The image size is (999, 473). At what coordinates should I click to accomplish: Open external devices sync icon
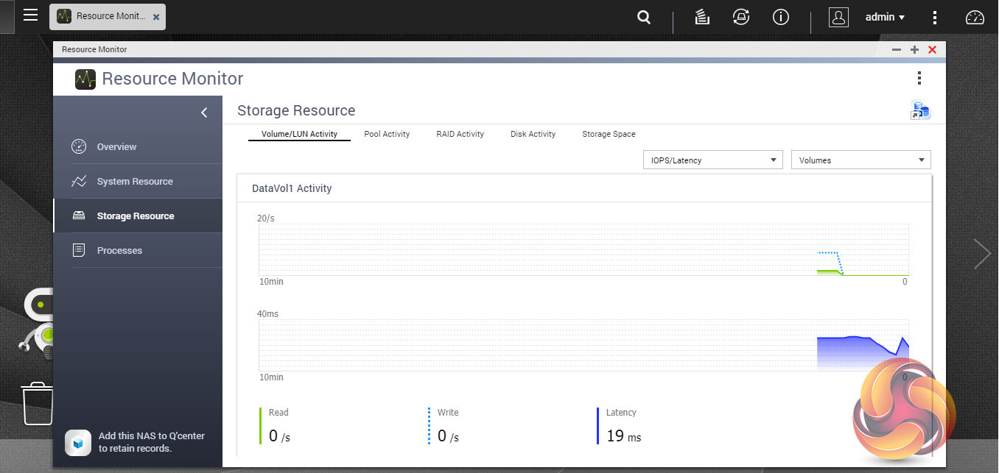coord(741,18)
